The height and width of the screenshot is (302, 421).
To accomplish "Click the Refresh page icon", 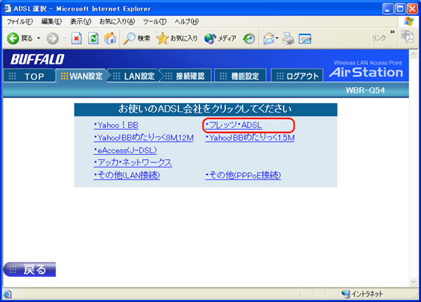I will (x=93, y=39).
